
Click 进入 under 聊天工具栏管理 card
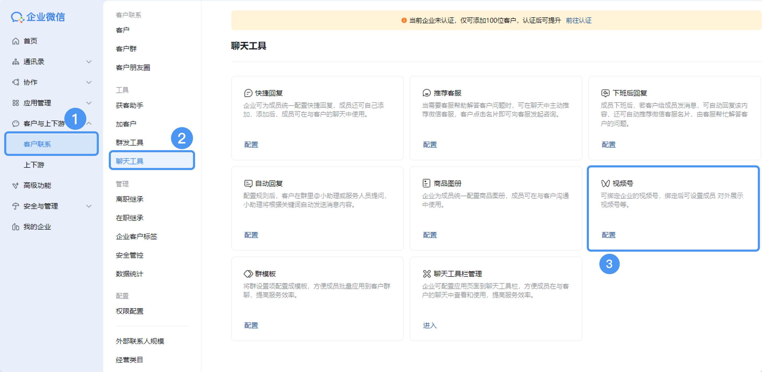pos(430,325)
